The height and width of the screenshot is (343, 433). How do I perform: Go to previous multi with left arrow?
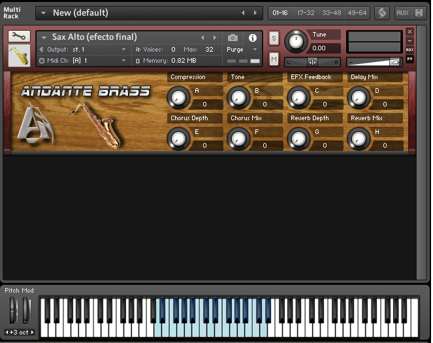coord(243,12)
